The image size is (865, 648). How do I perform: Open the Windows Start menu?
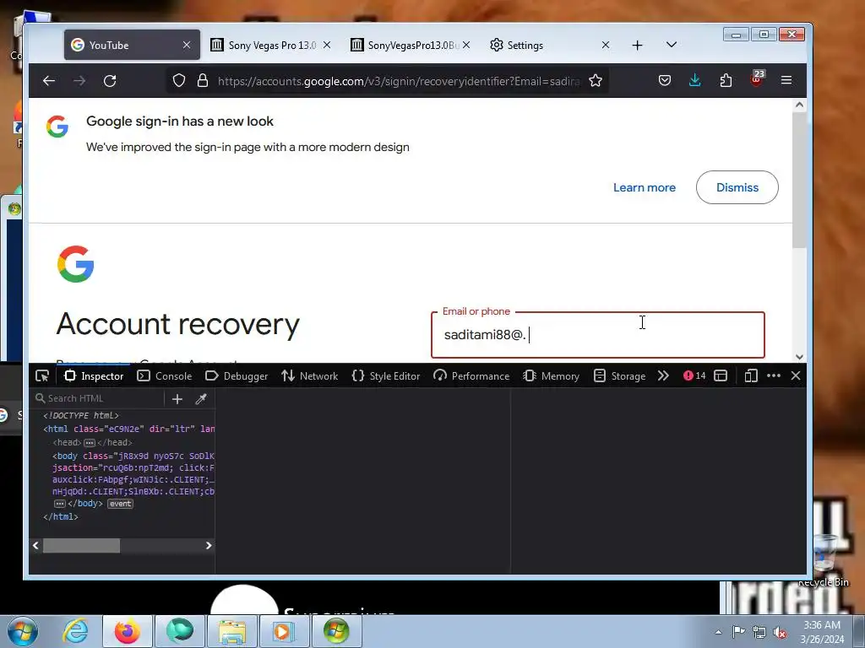[x=23, y=631]
